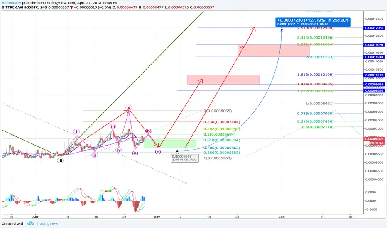The width and height of the screenshot is (387, 228).
Task: Click the low value L:0.00006373
Action: 177,7
